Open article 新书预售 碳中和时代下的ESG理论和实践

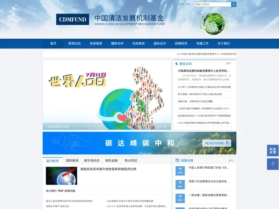pyautogui.click(x=200, y=94)
